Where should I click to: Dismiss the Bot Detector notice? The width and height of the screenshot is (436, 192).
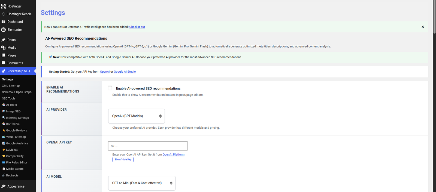(423, 27)
